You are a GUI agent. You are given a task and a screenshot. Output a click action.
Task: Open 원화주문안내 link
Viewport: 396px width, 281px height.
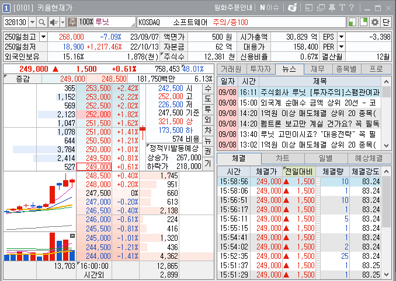tap(233, 8)
